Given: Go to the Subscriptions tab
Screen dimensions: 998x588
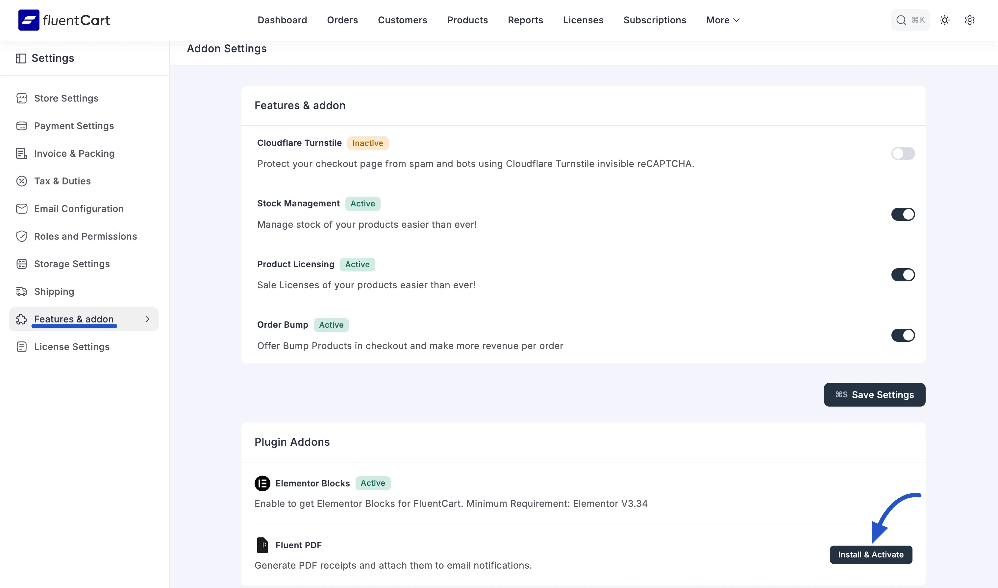Looking at the screenshot, I should pyautogui.click(x=654, y=20).
